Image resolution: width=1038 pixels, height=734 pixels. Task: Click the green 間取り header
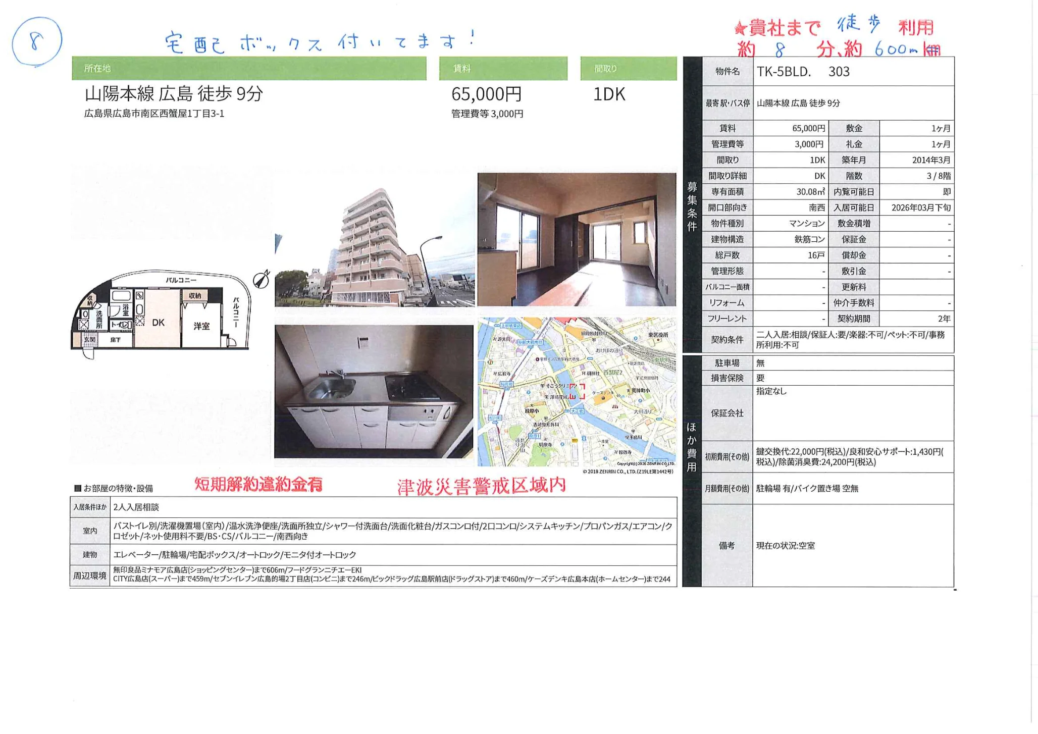[628, 69]
